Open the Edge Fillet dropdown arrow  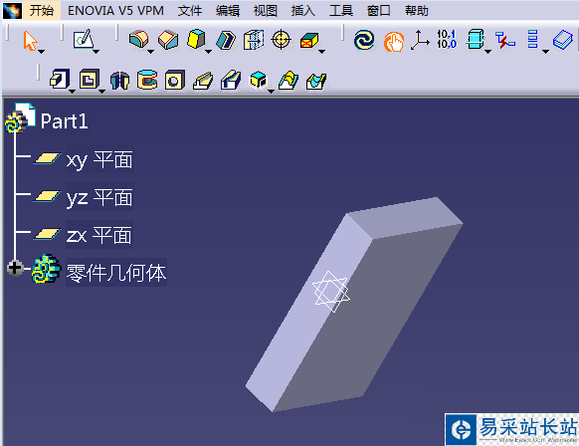click(150, 52)
